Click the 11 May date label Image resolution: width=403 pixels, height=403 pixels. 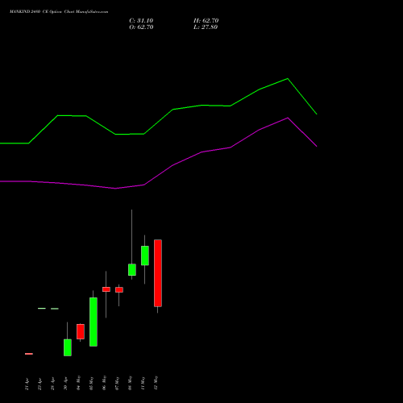coord(143,383)
